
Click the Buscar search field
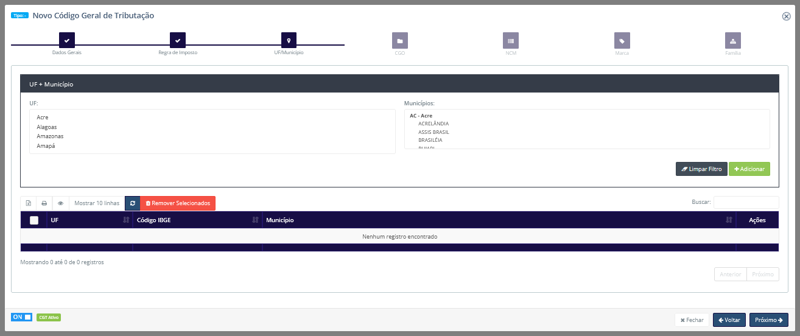(746, 202)
